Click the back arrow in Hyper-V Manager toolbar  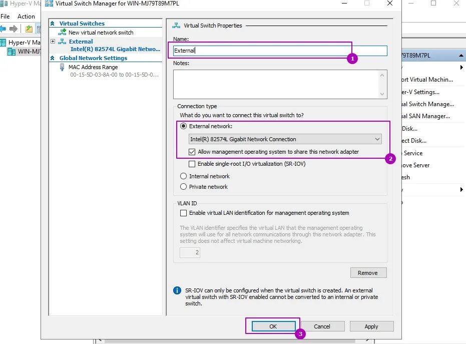3,29
